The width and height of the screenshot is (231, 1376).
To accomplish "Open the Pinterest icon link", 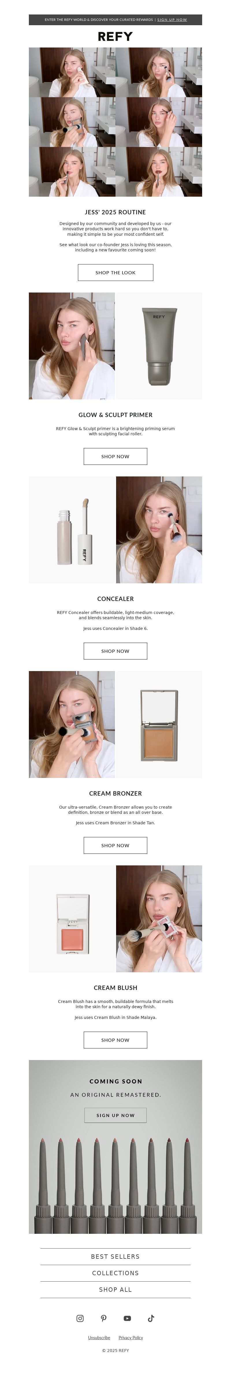I will click(x=104, y=1318).
